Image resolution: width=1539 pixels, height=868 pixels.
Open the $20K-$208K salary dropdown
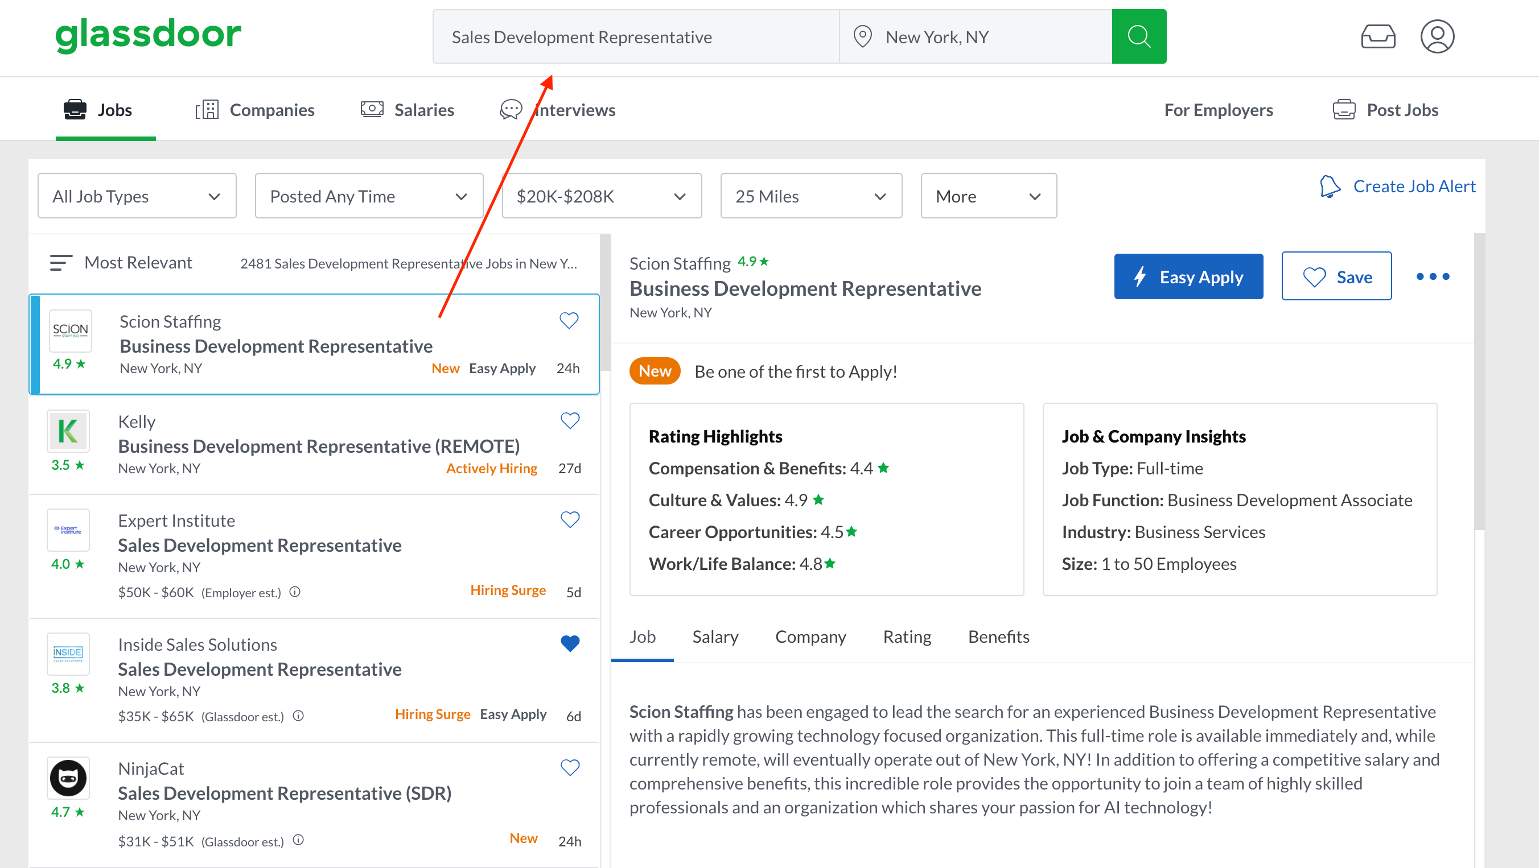601,196
